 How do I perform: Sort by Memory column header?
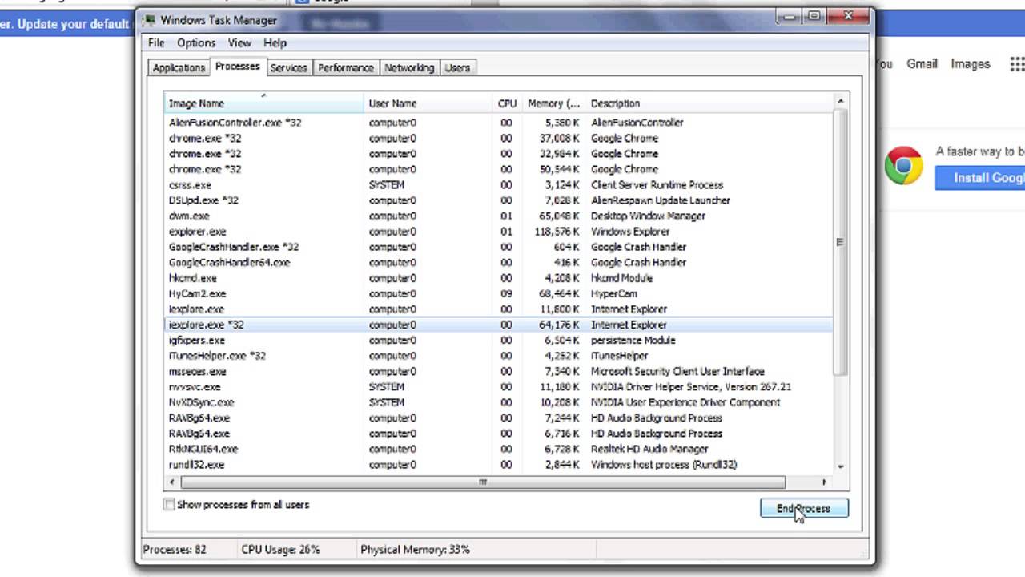tap(553, 103)
